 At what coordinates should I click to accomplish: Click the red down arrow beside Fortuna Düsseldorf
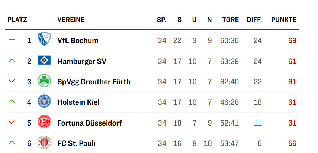coord(12,122)
